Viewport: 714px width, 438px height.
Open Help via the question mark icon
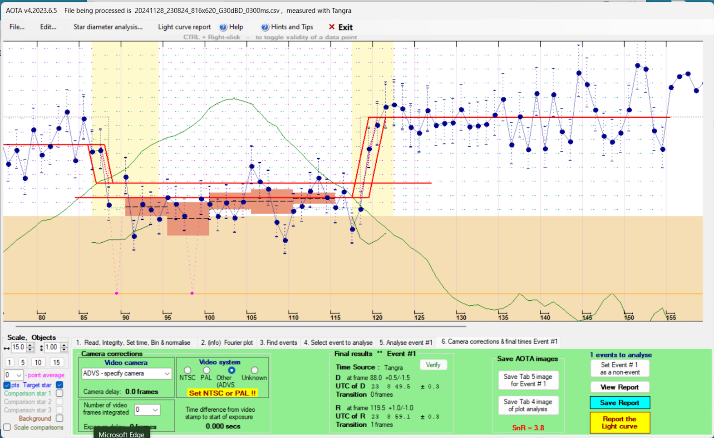tap(223, 27)
